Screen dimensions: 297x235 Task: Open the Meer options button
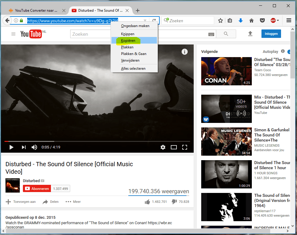(x=73, y=202)
